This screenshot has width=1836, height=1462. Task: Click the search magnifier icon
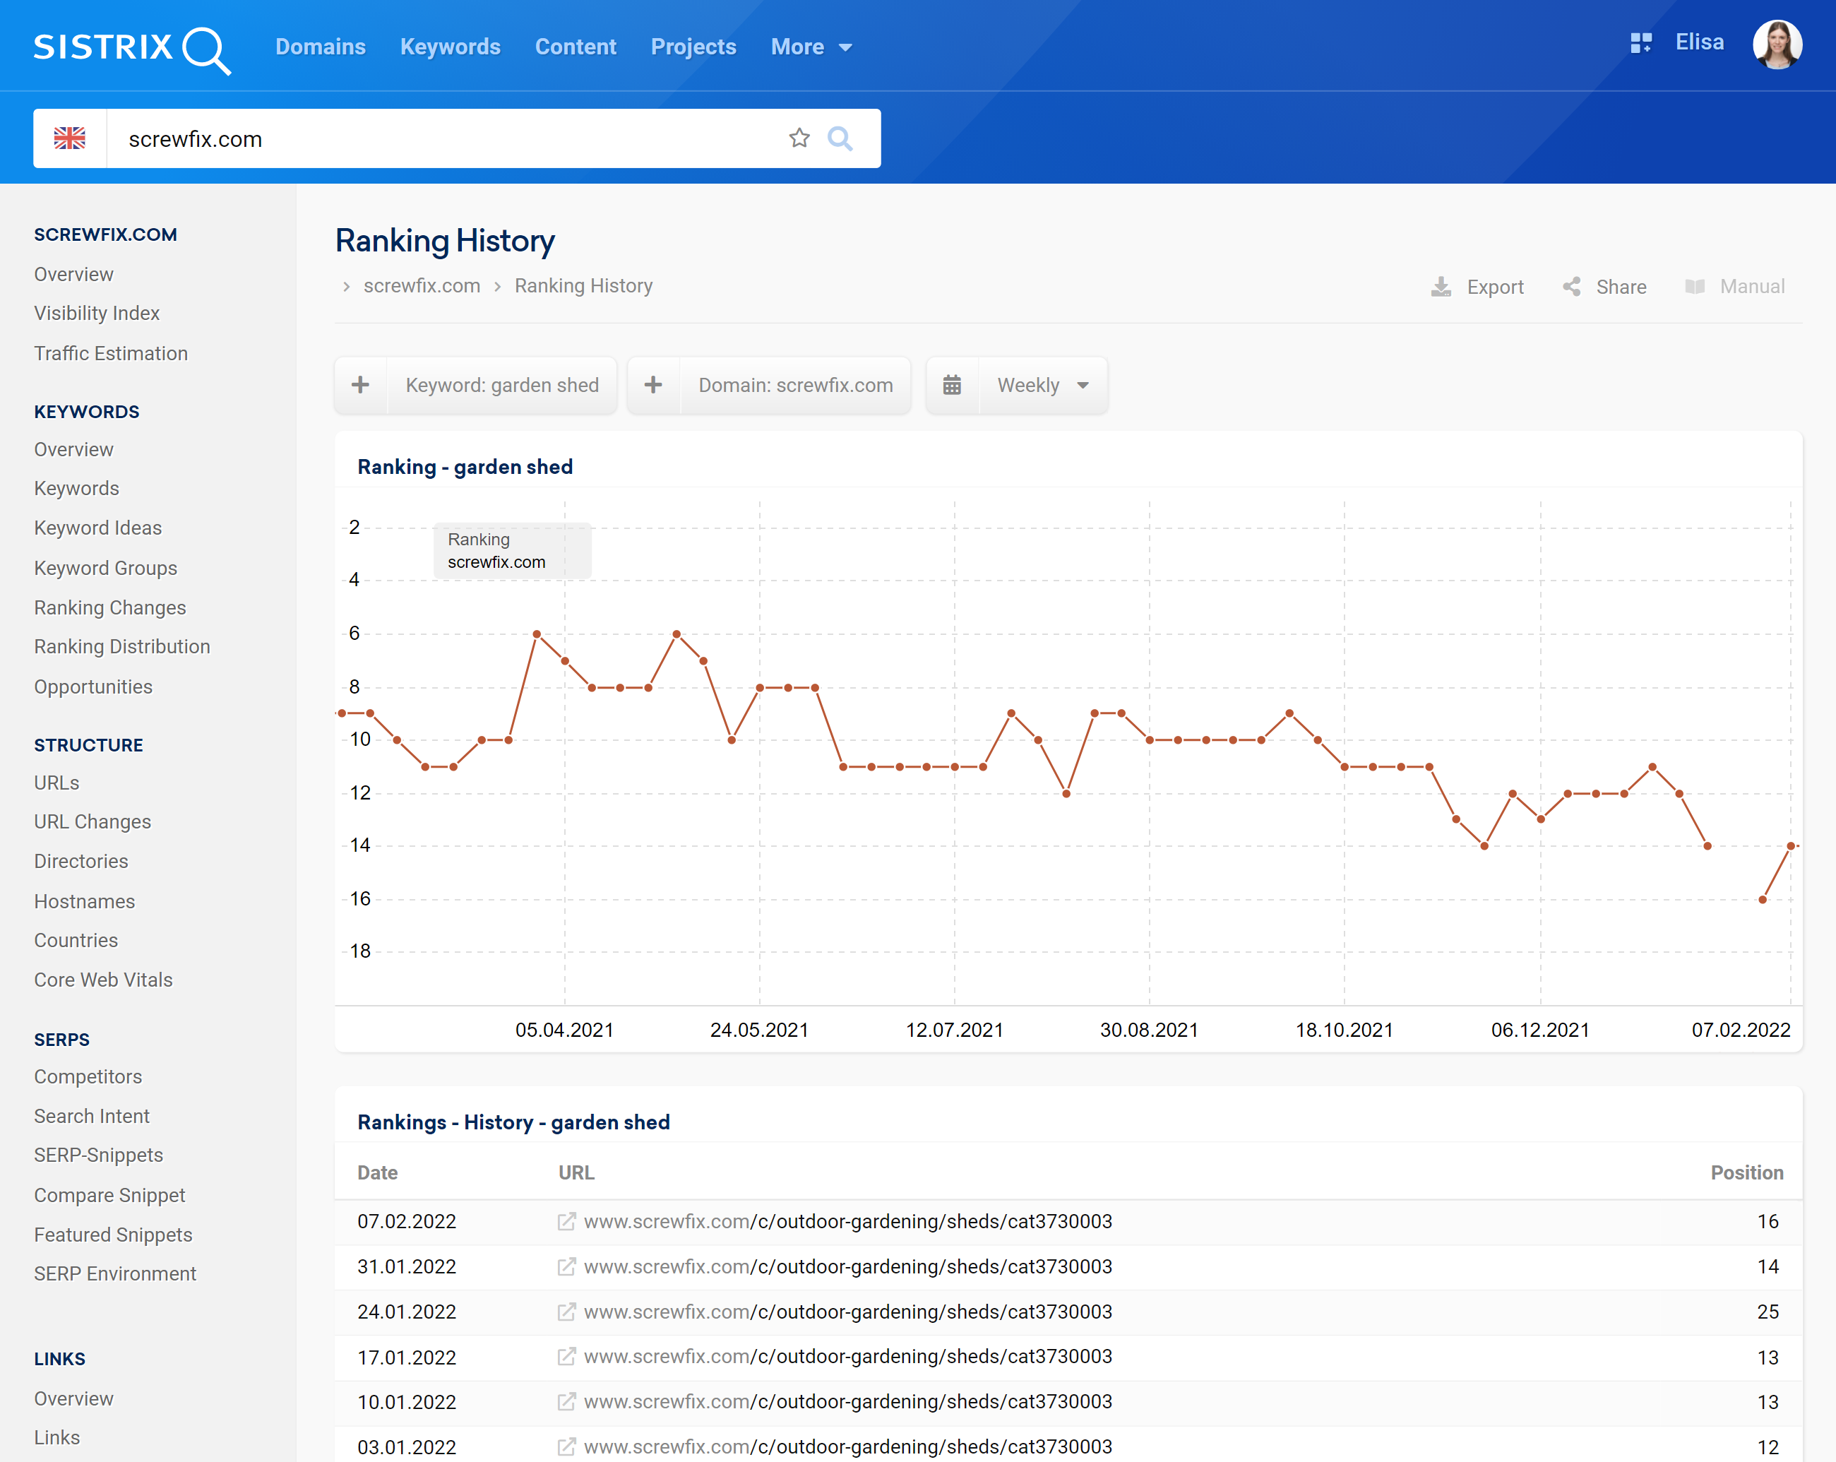840,138
